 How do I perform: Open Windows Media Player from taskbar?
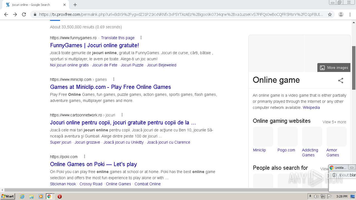pyautogui.click(x=41, y=196)
